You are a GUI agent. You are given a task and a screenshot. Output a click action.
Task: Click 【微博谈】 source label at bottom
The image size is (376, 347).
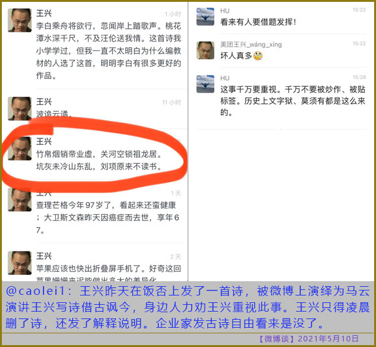pyautogui.click(x=277, y=339)
